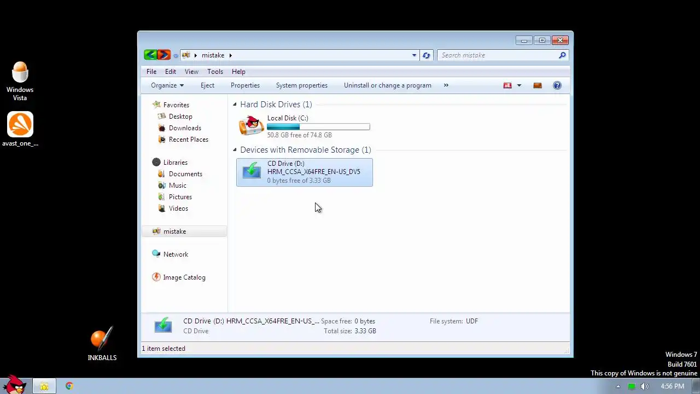Screen dimensions: 700x394
Task: Open Downloads under Favorites
Action: (x=185, y=128)
